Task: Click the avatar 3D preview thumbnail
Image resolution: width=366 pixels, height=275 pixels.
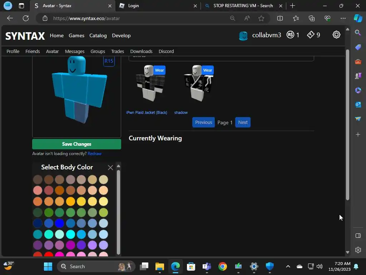Action: [x=76, y=97]
